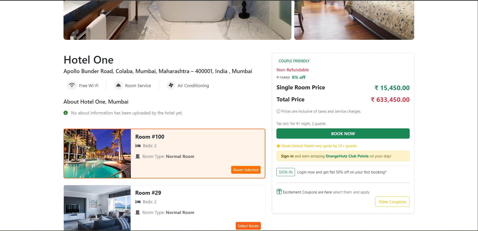Viewport: 478px width, 231px height.
Task: Click the green info icon under About
Action: (x=66, y=113)
